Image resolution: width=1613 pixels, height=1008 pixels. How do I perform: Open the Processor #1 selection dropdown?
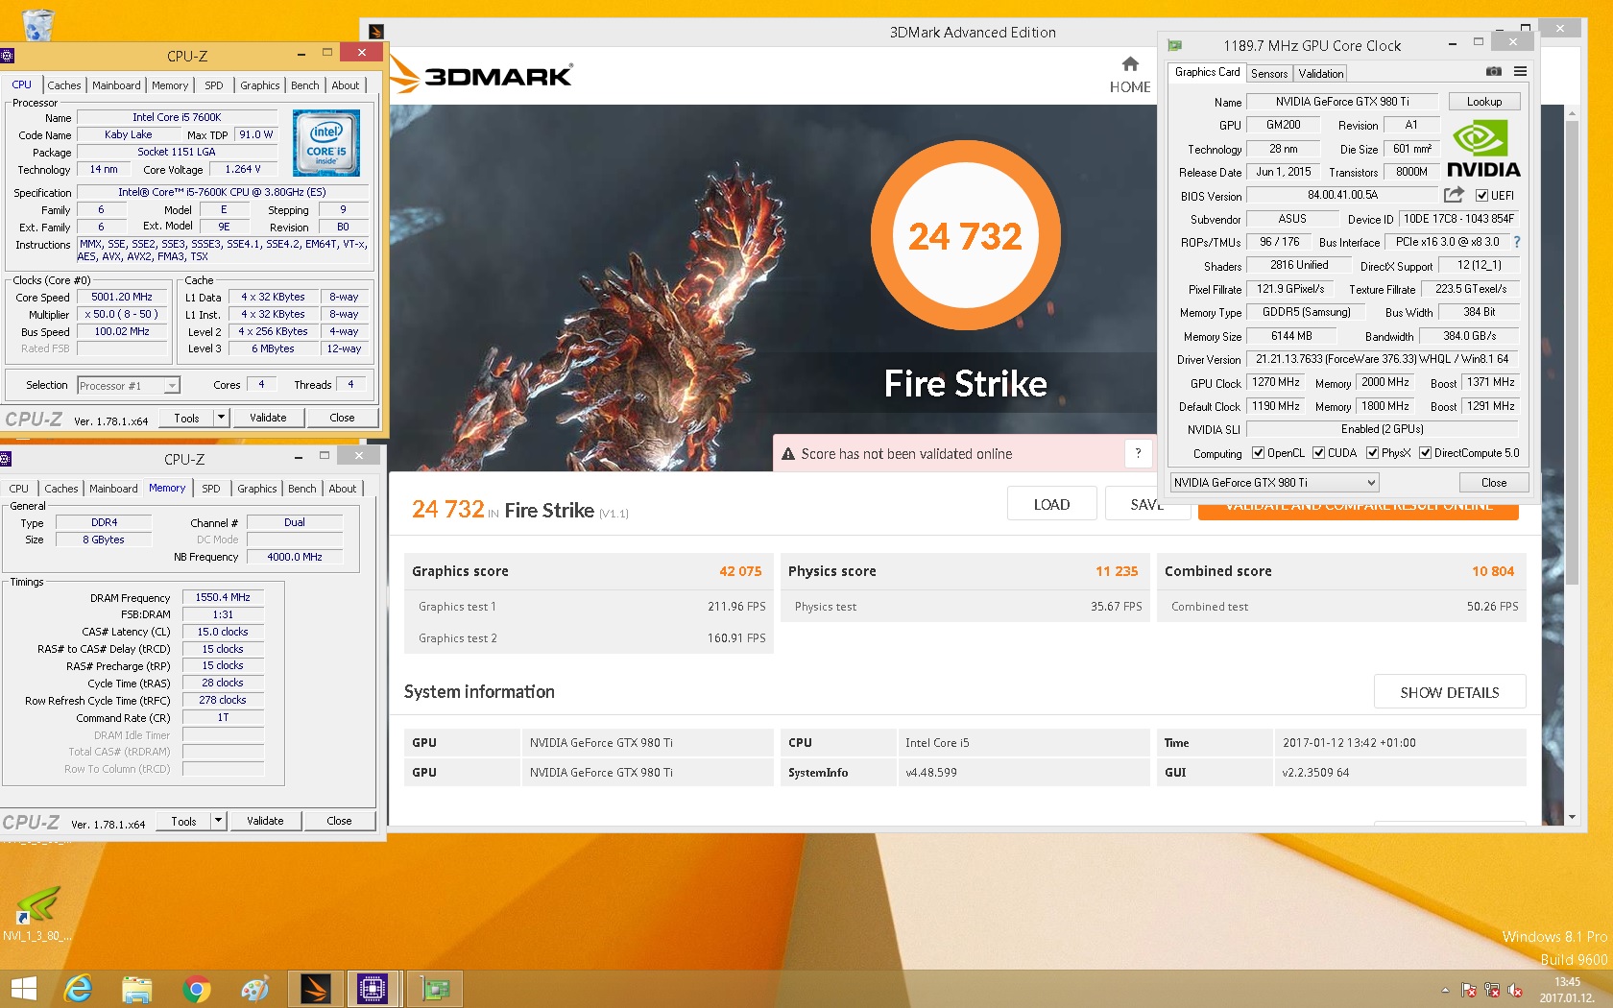172,386
